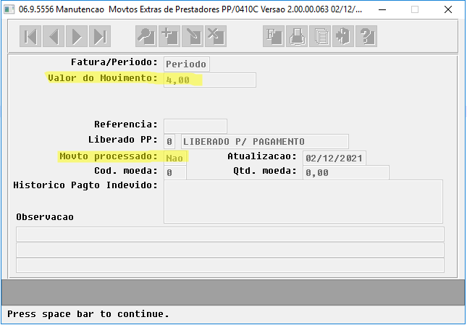Click the Observacao label
467x325 pixels.
(x=45, y=217)
